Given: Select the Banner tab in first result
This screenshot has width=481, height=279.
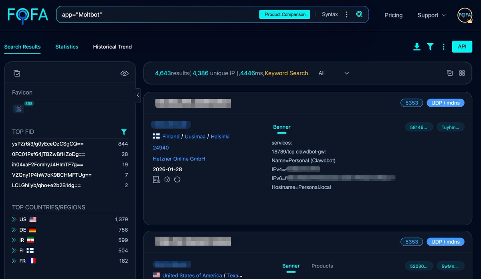Looking at the screenshot, I should pos(282,127).
